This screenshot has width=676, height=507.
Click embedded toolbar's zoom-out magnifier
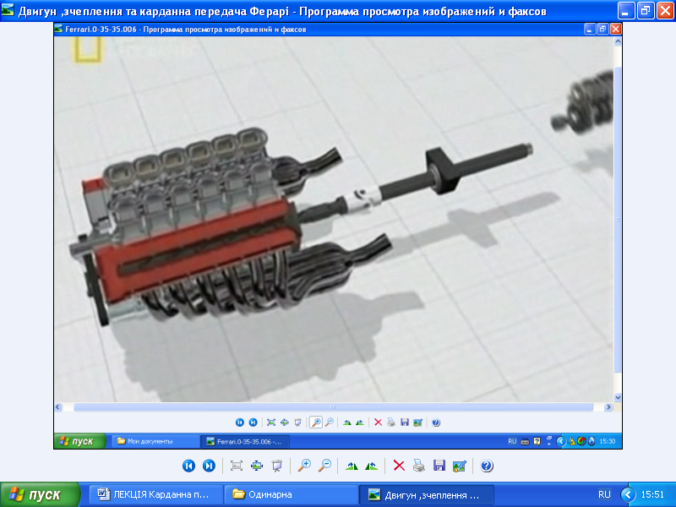pyautogui.click(x=330, y=422)
